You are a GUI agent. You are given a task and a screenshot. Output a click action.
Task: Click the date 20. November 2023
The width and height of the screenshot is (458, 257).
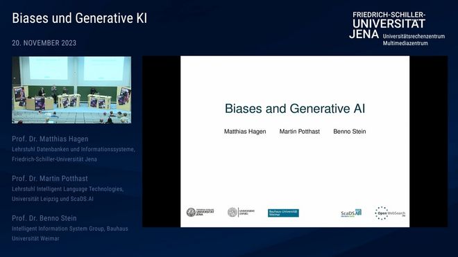click(x=44, y=43)
